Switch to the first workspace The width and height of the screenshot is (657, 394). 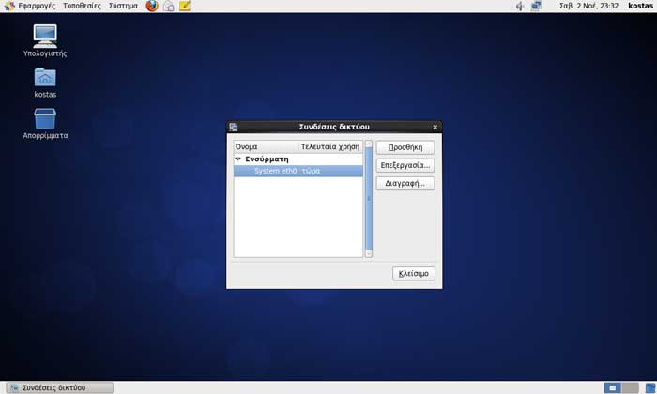click(x=612, y=387)
